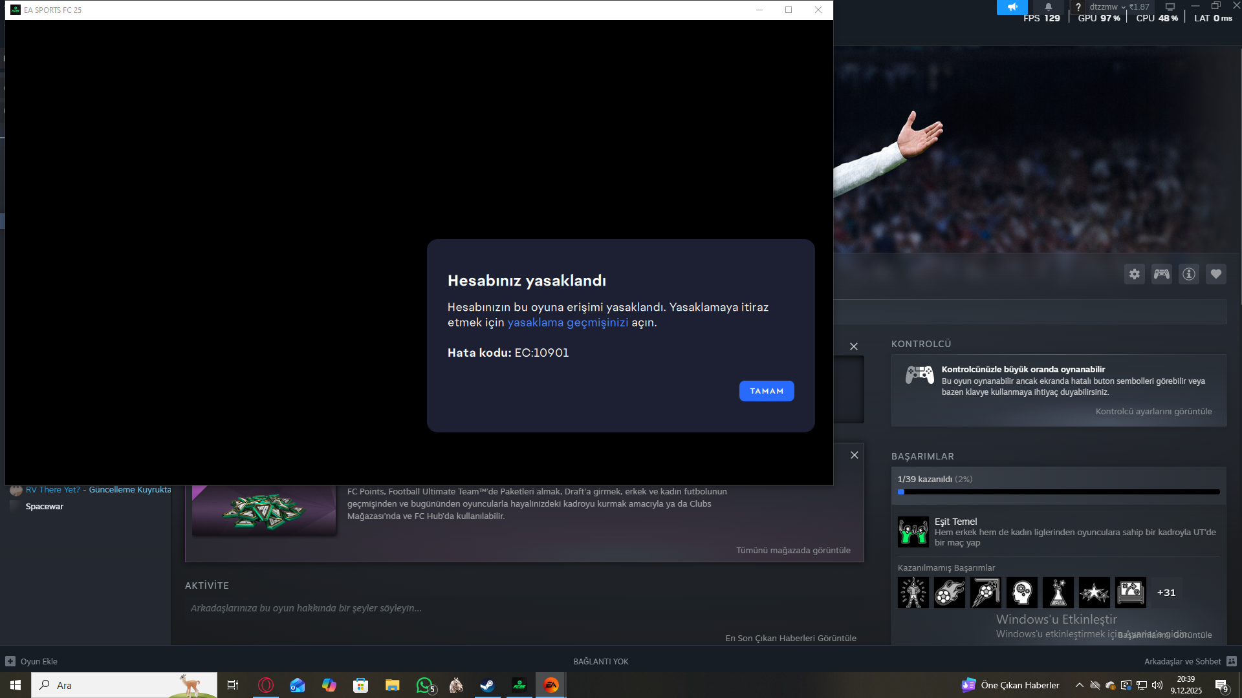Screen dimensions: 1242x698
Task: Click 'Kontrolcü ayarlarını görüntüle' link
Action: coord(1153,412)
